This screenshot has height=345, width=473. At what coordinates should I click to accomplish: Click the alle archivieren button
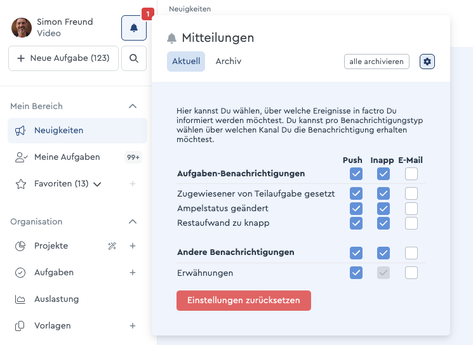click(x=376, y=62)
